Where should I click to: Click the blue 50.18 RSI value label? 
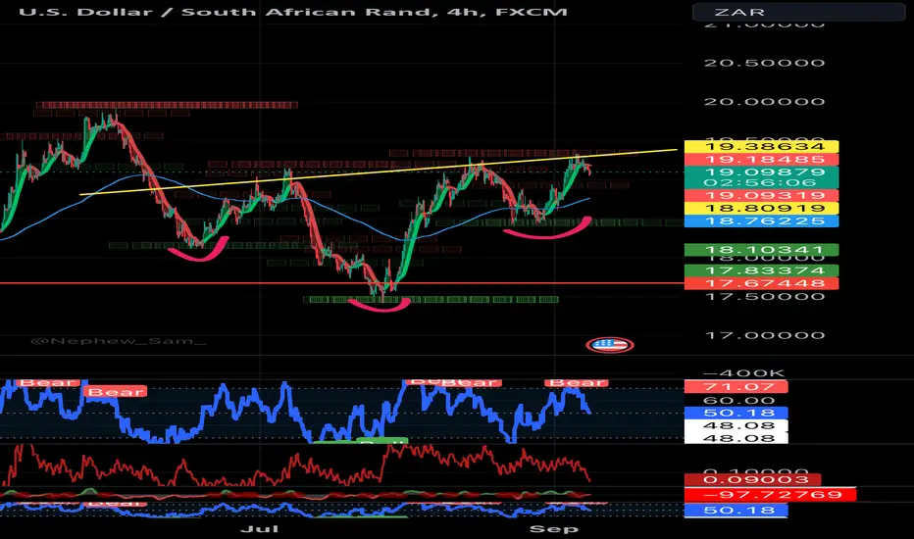[736, 414]
